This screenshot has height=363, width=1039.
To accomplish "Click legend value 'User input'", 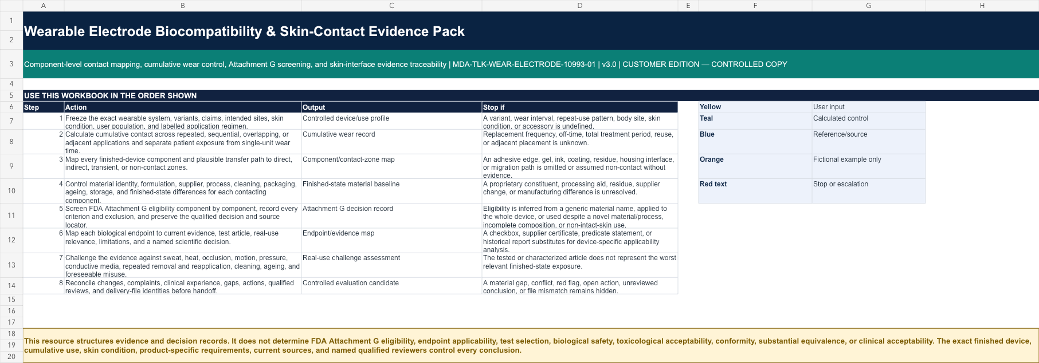I will (869, 107).
